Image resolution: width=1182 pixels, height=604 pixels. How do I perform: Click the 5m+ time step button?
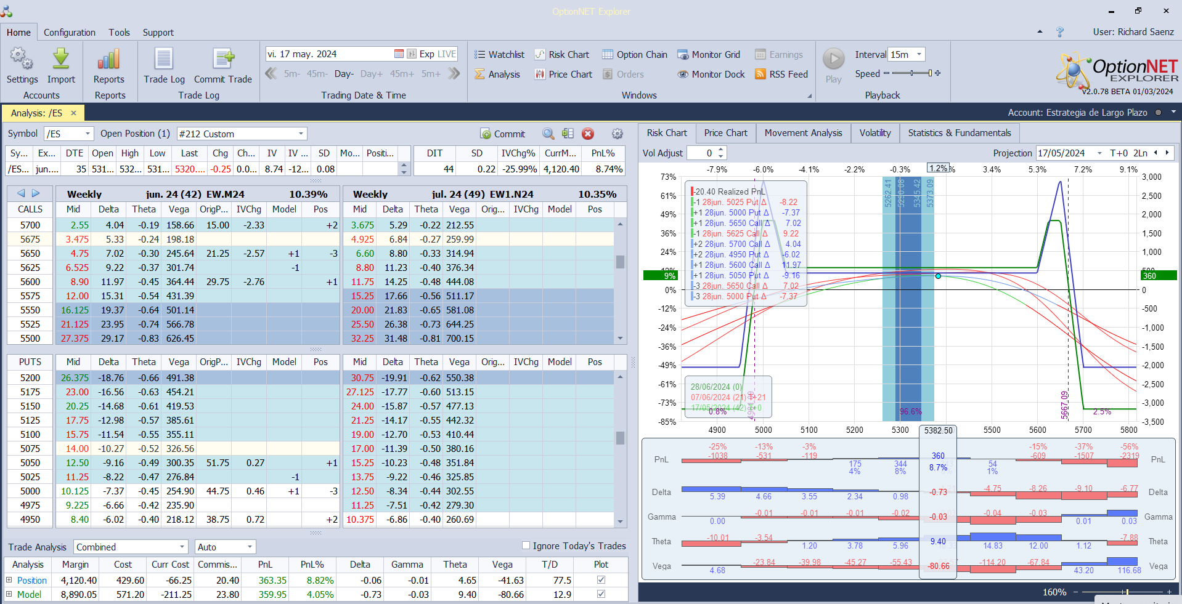431,74
